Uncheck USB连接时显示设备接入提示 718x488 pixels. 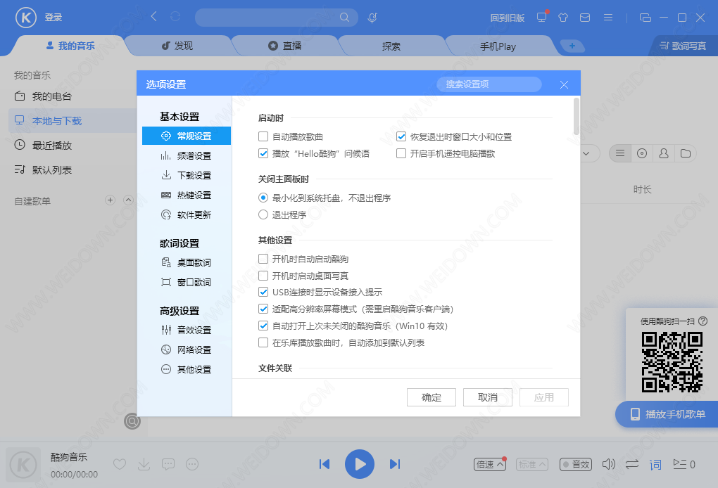click(x=263, y=292)
